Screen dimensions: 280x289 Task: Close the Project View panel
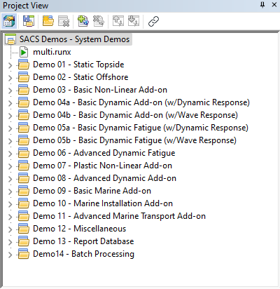tap(274, 5)
